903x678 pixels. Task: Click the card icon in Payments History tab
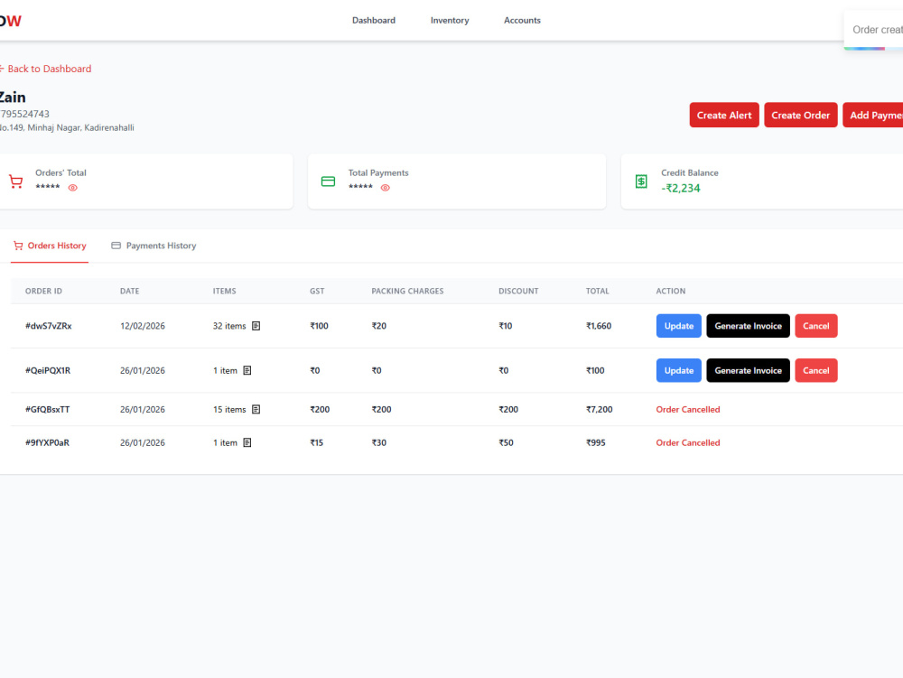(116, 246)
